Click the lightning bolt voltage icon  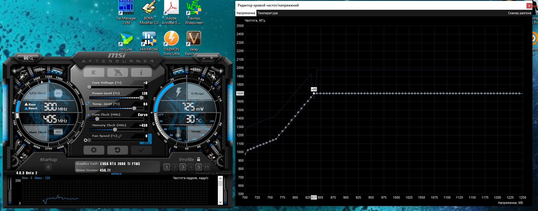coord(178,92)
